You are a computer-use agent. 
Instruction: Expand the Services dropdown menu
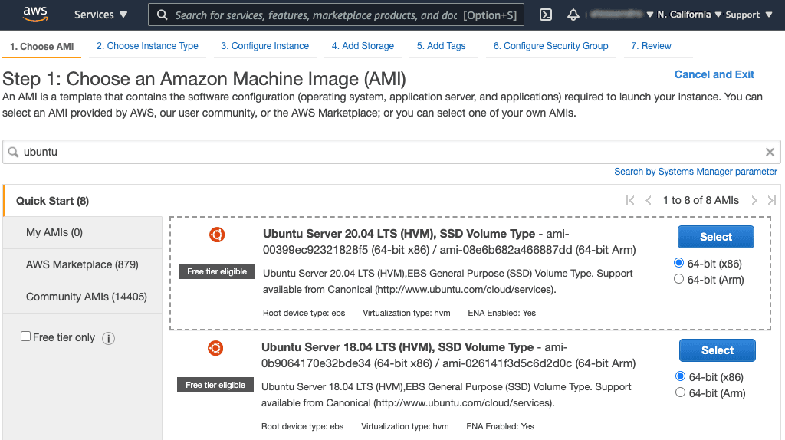pyautogui.click(x=100, y=15)
